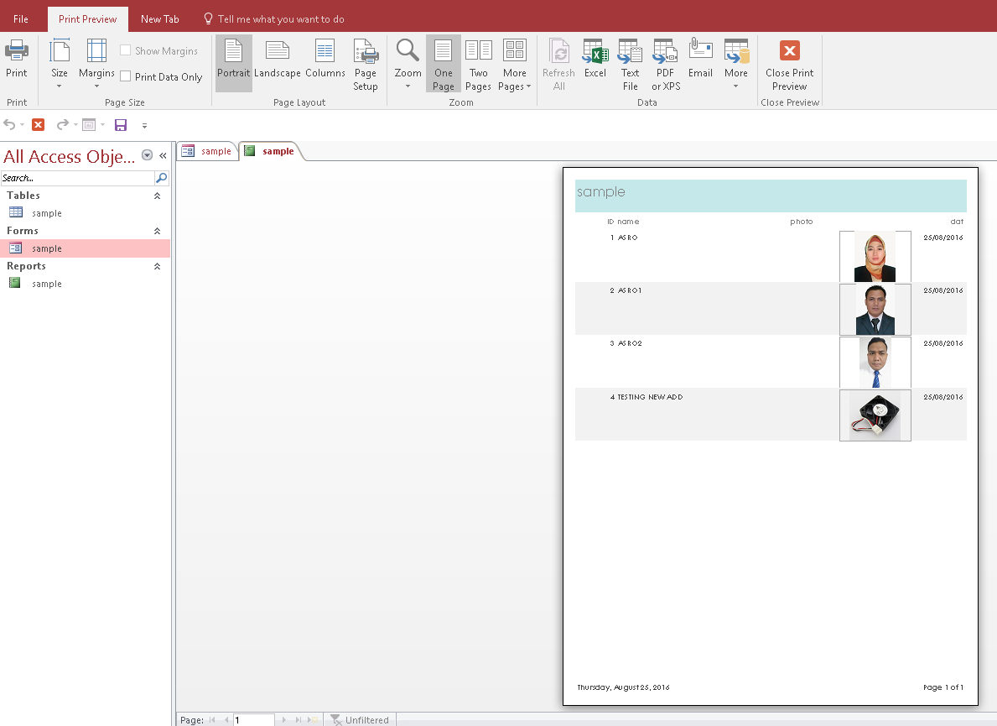Viewport: 997px width, 726px height.
Task: Click the Search box in the navigation pane
Action: 75,177
